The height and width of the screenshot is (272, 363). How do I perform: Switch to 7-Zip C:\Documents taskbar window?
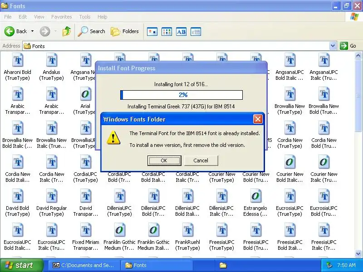(84, 265)
